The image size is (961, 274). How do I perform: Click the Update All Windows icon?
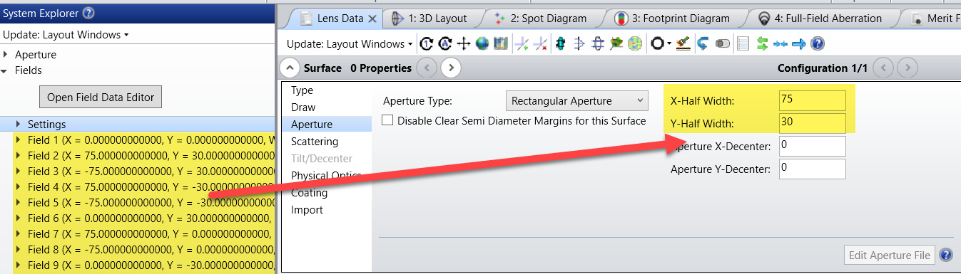pyautogui.click(x=445, y=44)
